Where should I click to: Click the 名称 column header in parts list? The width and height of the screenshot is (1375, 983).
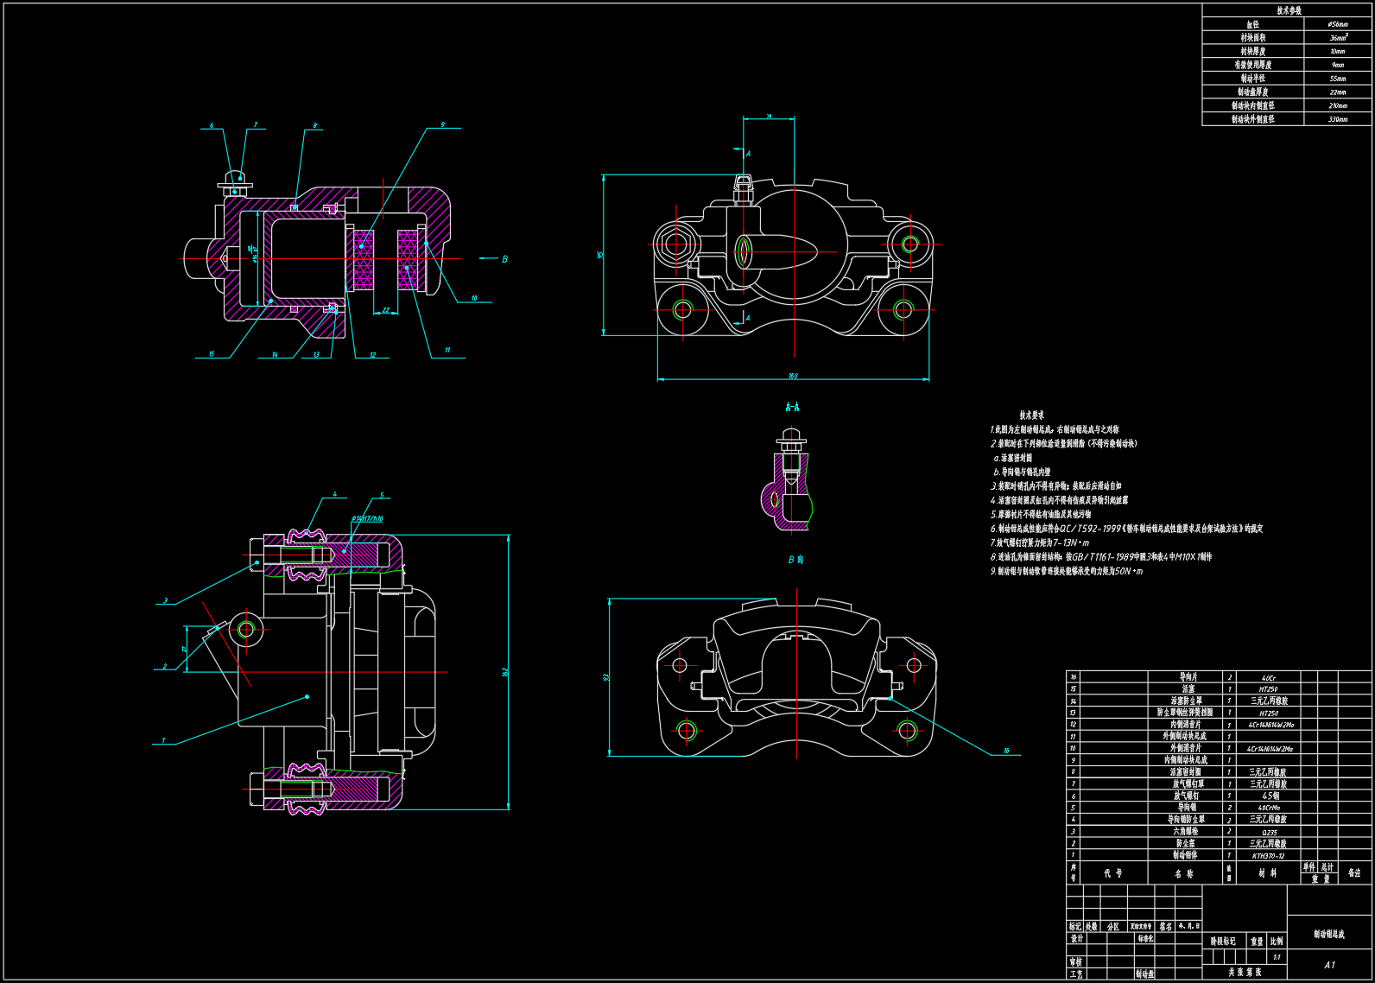pyautogui.click(x=1183, y=873)
